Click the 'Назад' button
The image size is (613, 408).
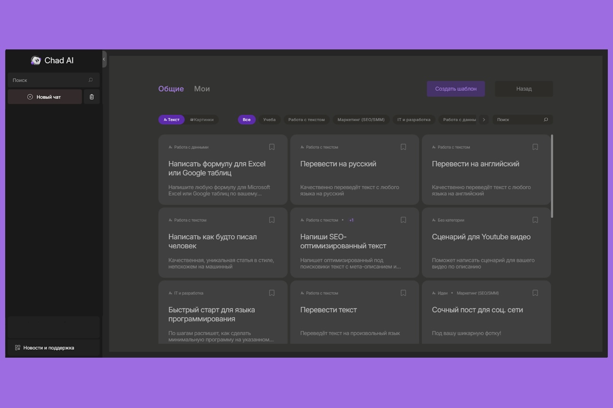pyautogui.click(x=523, y=88)
